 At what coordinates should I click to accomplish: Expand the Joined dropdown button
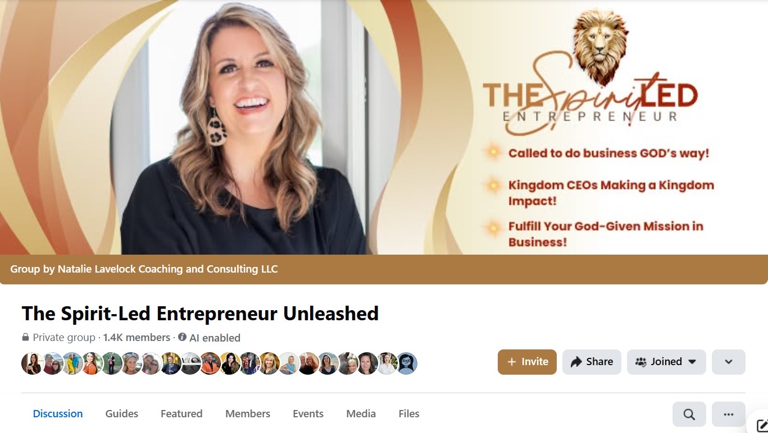tap(666, 362)
